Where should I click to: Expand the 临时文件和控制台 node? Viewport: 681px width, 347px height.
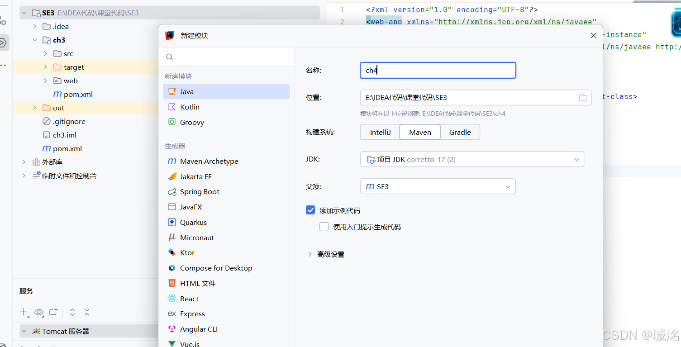[24, 176]
